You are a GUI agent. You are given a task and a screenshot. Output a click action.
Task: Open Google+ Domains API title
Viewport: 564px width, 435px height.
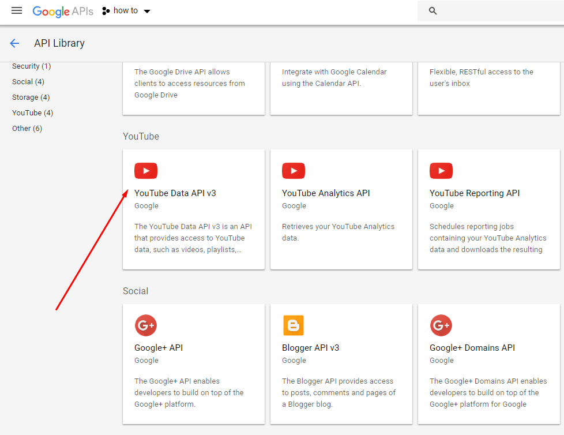click(472, 348)
